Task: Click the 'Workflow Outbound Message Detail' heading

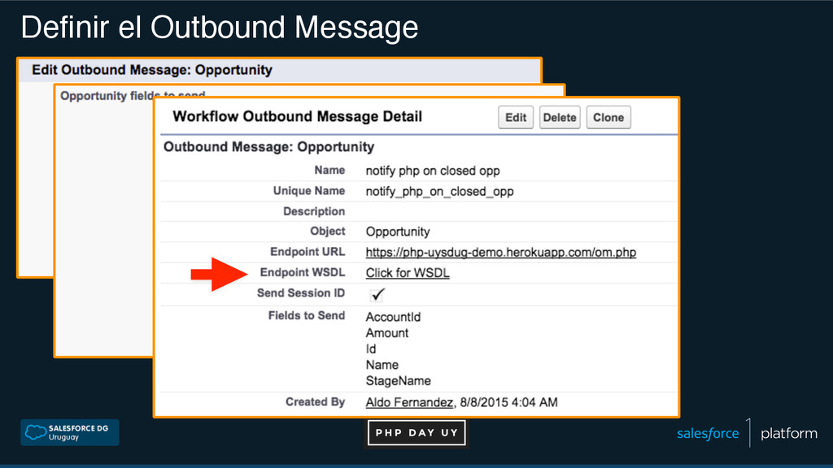Action: pos(298,117)
